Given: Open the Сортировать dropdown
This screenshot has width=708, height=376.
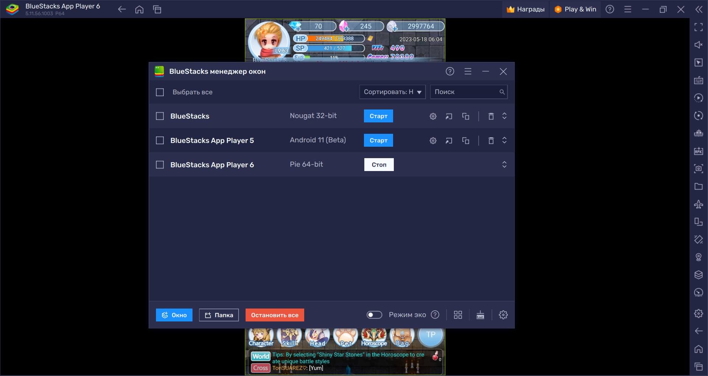Looking at the screenshot, I should tap(392, 92).
